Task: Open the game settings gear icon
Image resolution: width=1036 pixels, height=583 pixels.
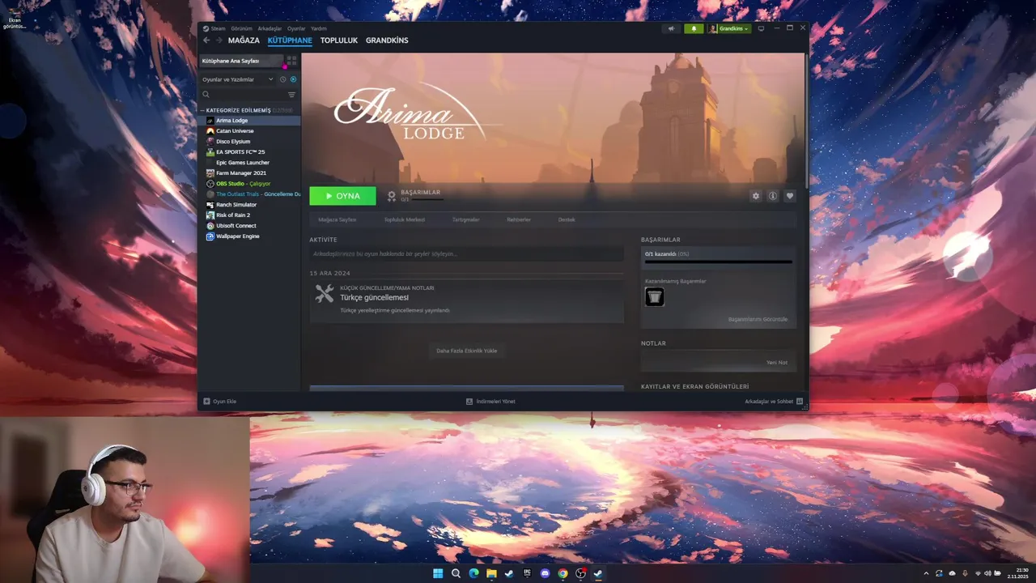Action: pyautogui.click(x=756, y=196)
